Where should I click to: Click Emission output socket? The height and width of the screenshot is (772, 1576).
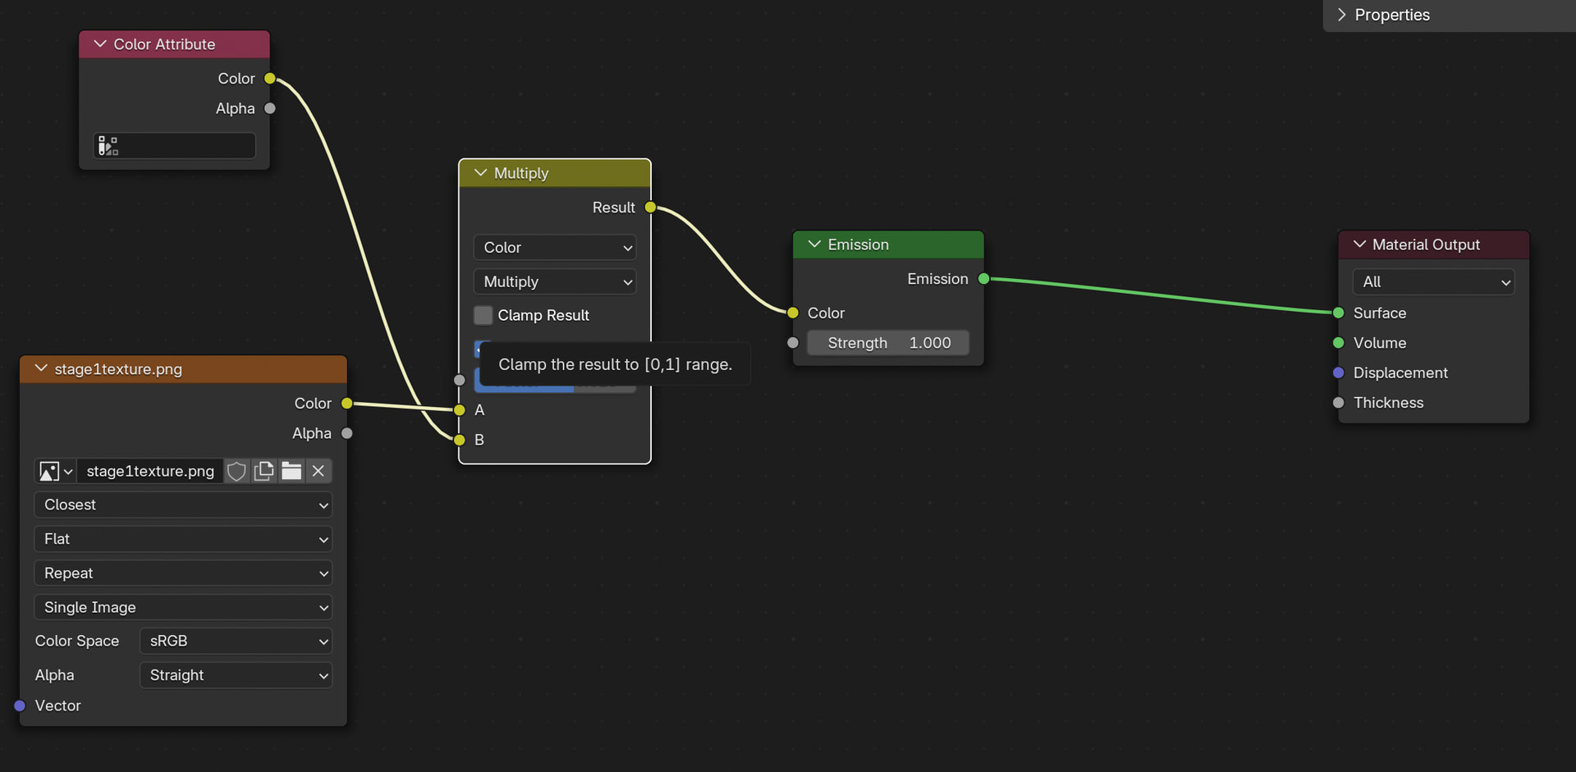pos(983,279)
